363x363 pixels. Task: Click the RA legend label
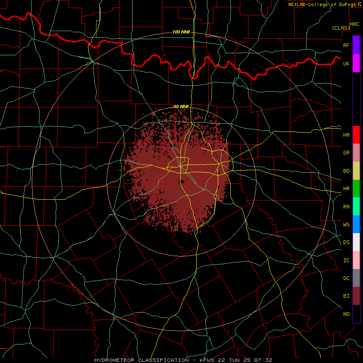[346, 207]
